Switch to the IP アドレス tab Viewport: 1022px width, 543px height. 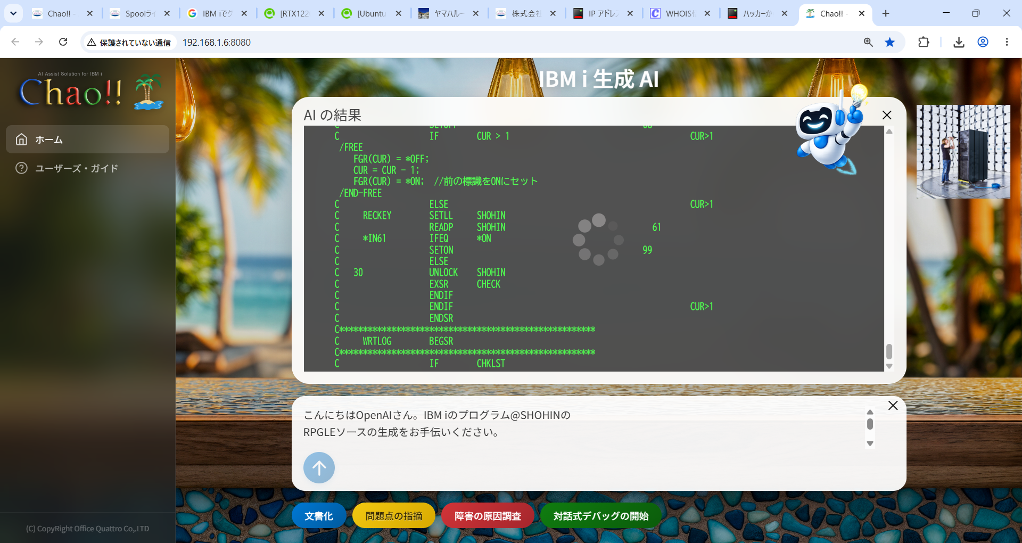coord(603,13)
